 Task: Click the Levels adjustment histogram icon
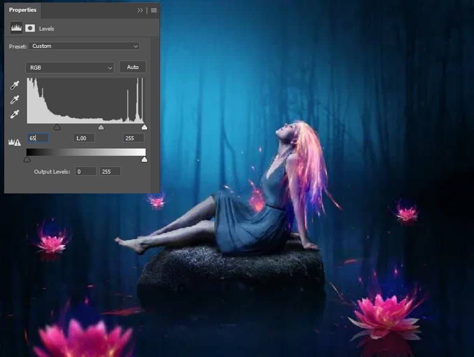16,28
